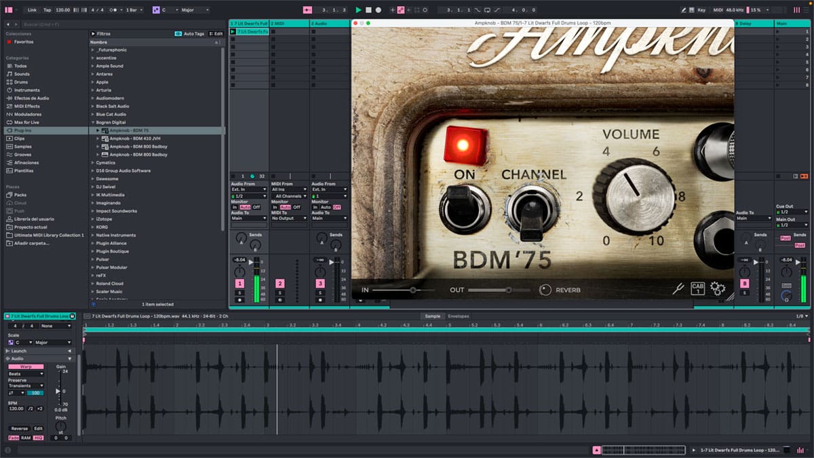The width and height of the screenshot is (814, 458).
Task: Click Añadir carpeta in Places
Action: tap(31, 243)
